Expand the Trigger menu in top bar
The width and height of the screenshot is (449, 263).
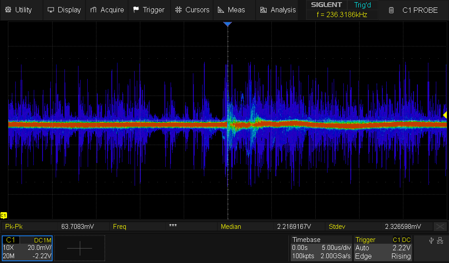pyautogui.click(x=149, y=10)
